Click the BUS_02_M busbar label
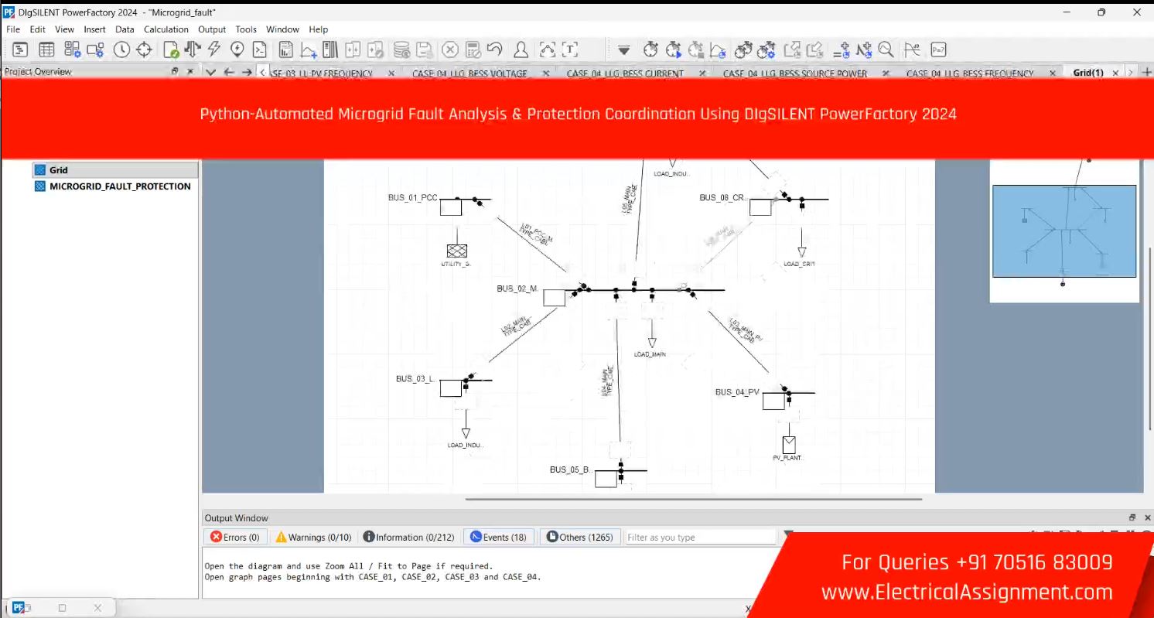The height and width of the screenshot is (618, 1154). (517, 289)
